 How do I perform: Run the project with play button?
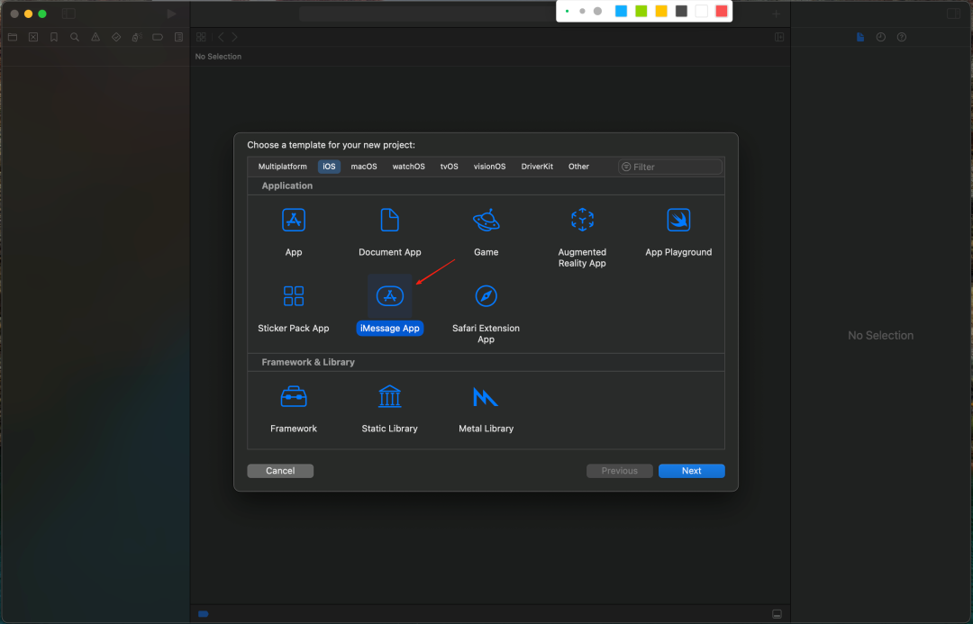171,14
